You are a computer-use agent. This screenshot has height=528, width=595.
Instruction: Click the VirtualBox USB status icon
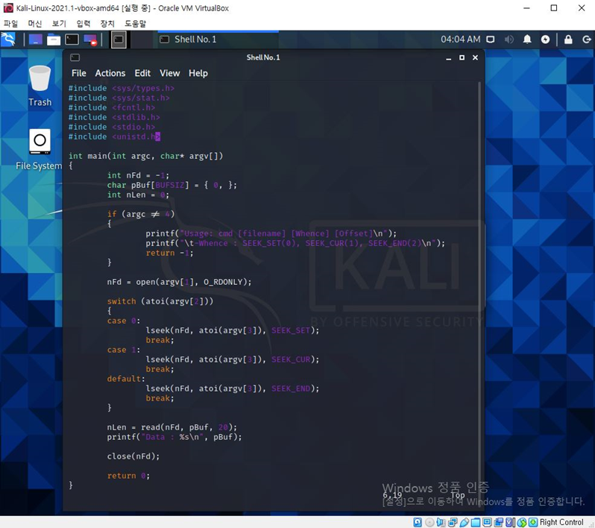pyautogui.click(x=464, y=522)
